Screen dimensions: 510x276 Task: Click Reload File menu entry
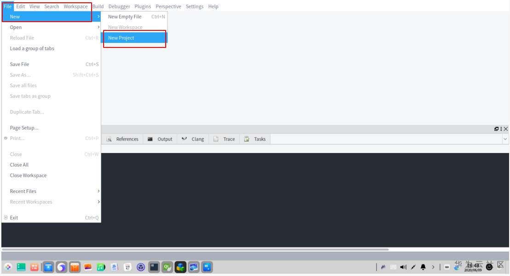[52, 38]
